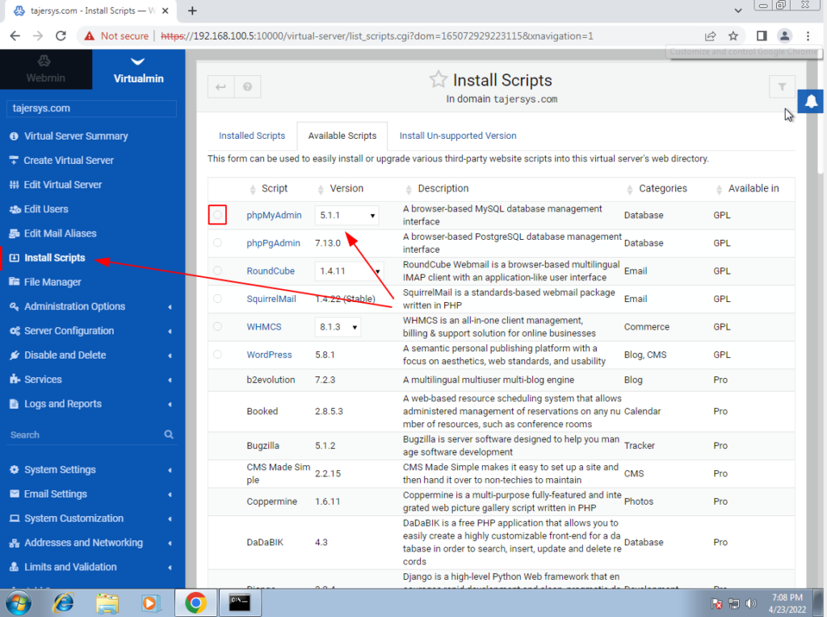
Task: Select the phpMyAdmin radio button
Action: 217,215
